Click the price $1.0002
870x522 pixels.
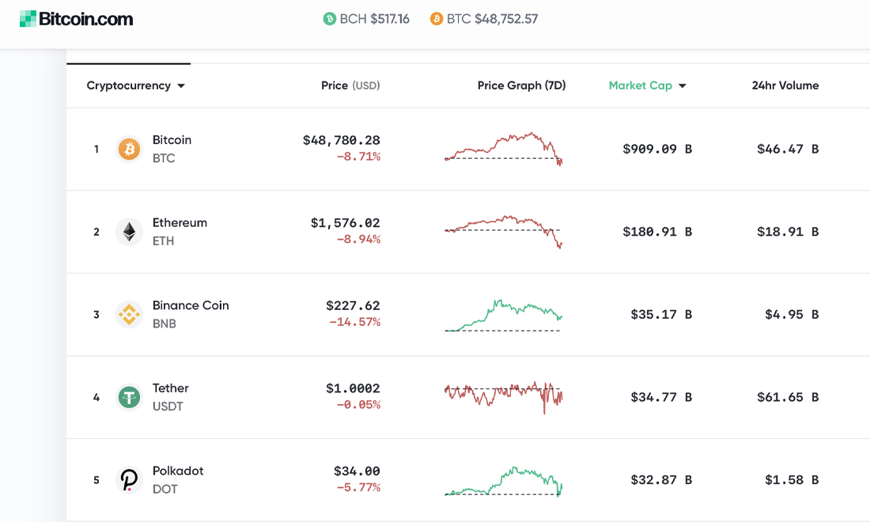pyautogui.click(x=353, y=388)
